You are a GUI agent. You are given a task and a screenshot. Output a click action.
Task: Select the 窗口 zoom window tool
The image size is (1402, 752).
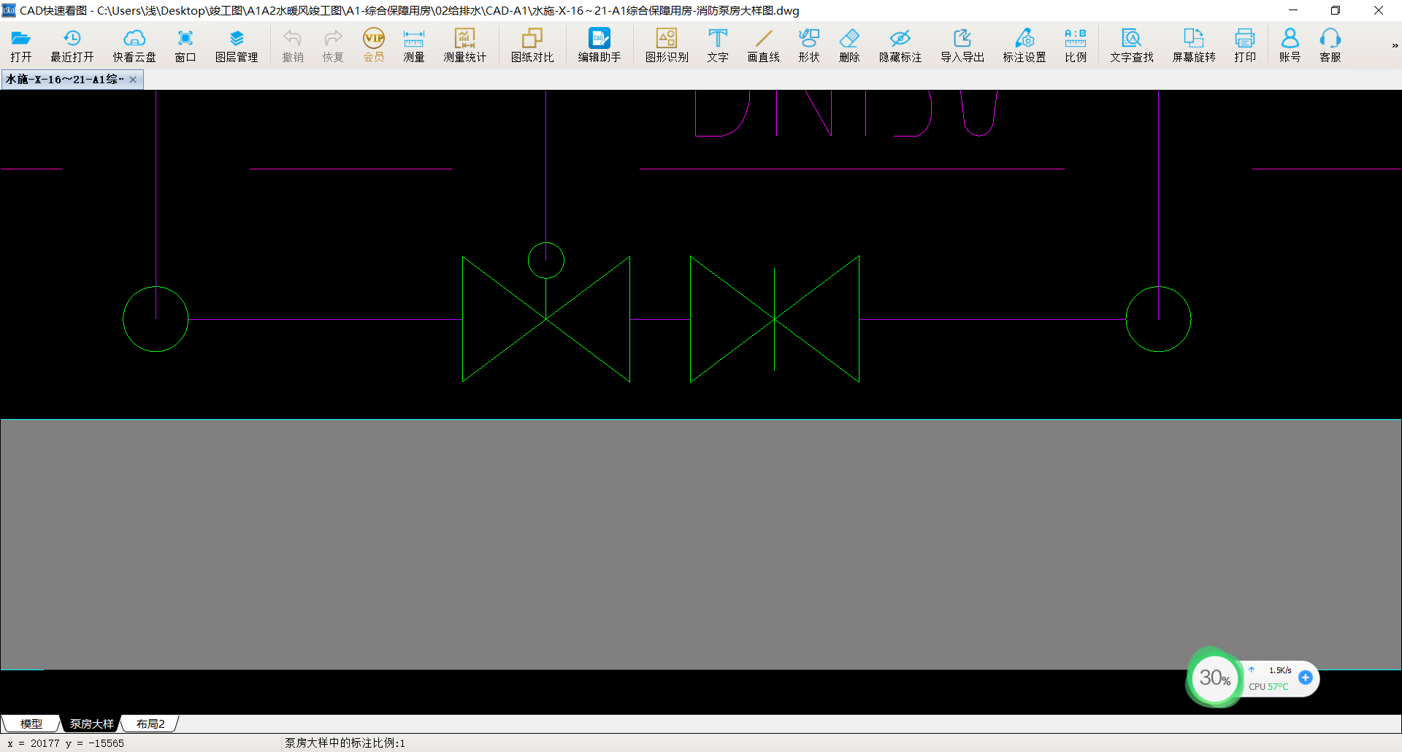click(185, 45)
